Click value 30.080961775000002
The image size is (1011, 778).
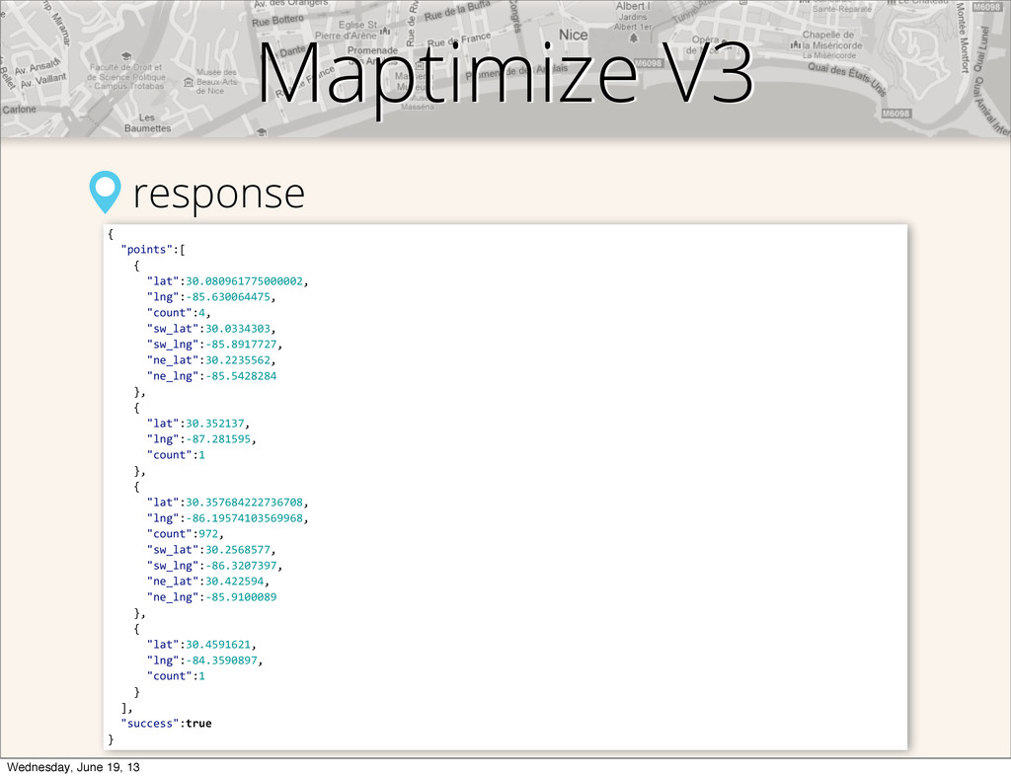(245, 281)
